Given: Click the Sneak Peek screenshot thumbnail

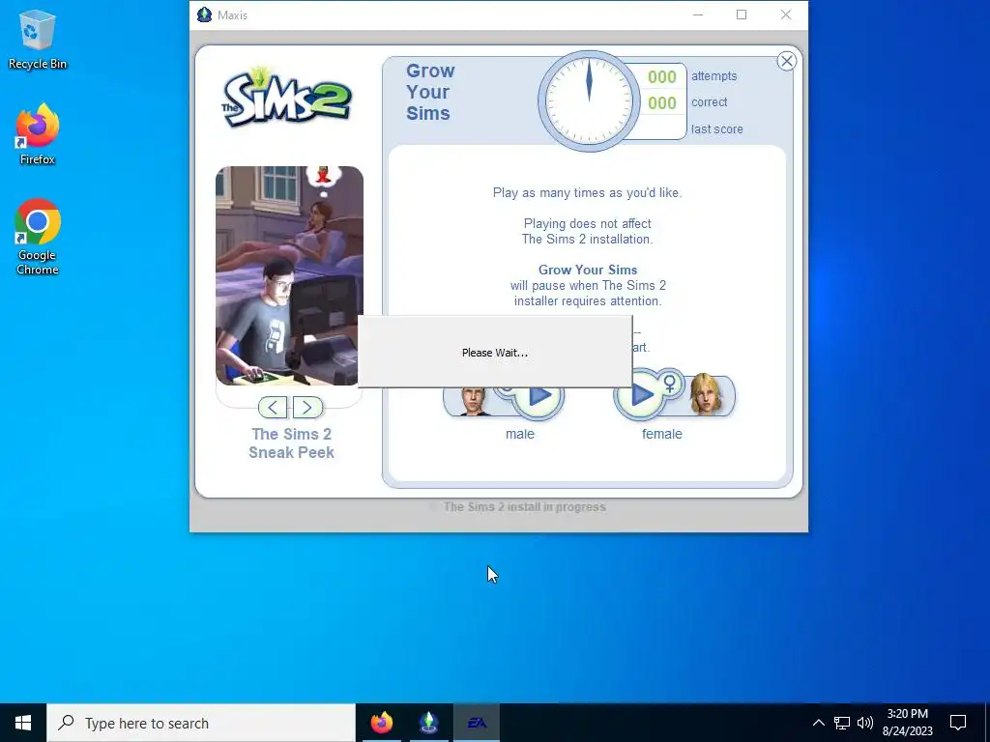Looking at the screenshot, I should click(289, 275).
